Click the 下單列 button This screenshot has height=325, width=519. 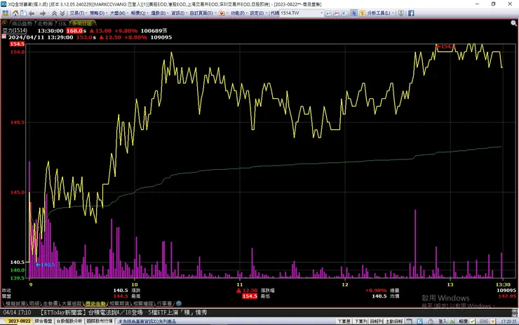point(360,321)
